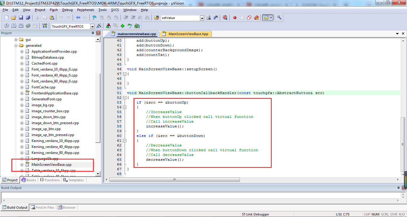Open Browser tab in bottom panel
Viewport: 407px width, 217px height.
67,207
